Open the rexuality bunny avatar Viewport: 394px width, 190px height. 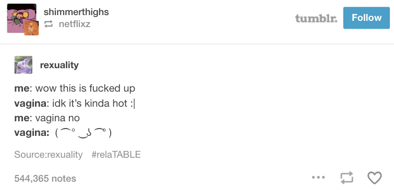(23, 65)
